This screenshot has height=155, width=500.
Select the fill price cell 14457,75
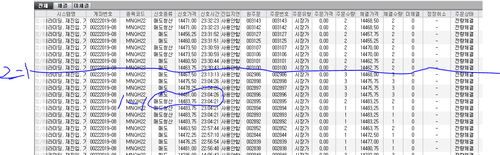tap(369, 34)
